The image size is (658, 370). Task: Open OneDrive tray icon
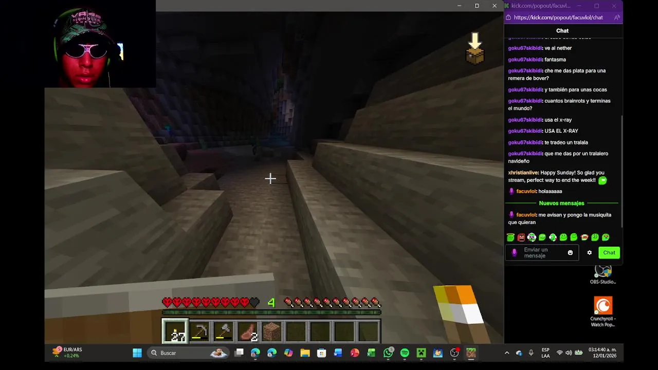[519, 353]
